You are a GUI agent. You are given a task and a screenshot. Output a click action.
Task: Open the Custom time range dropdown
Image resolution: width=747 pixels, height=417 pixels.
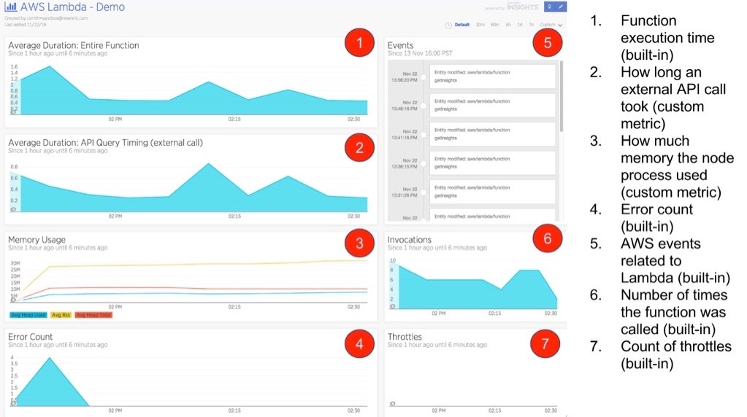(551, 25)
